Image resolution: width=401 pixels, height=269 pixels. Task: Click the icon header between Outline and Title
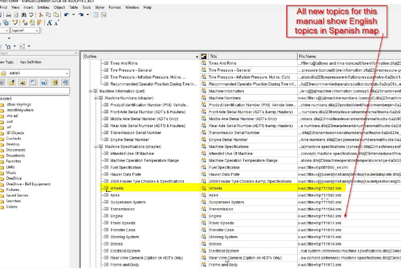[204, 56]
